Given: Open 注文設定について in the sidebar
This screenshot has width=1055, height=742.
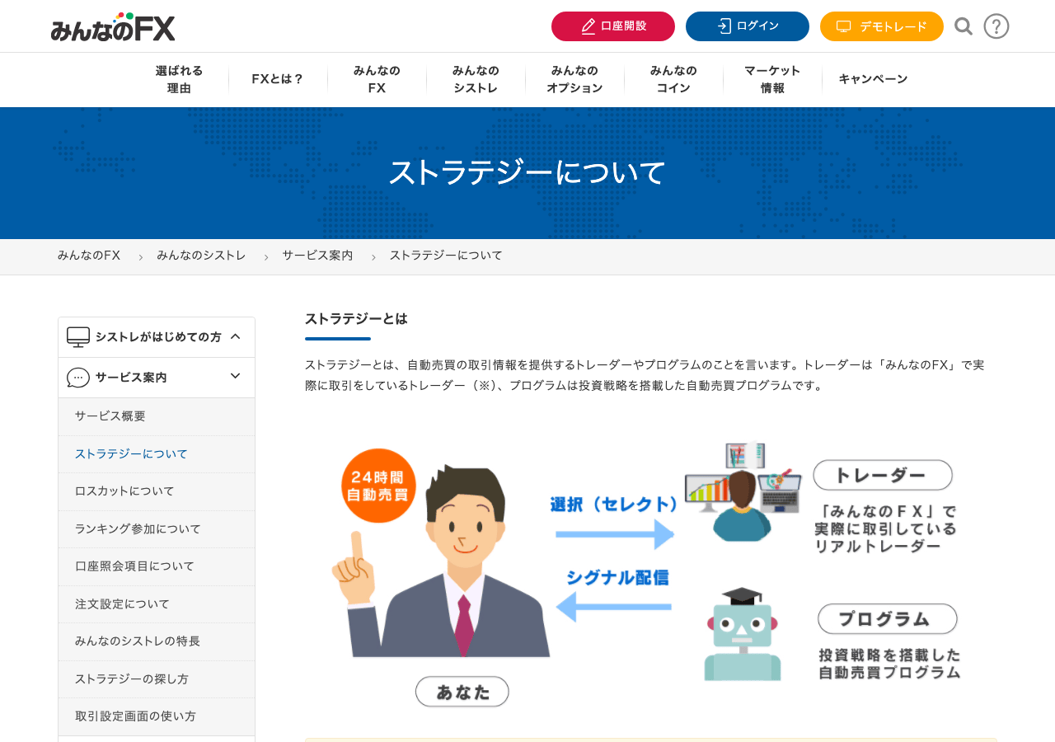Looking at the screenshot, I should coord(157,604).
